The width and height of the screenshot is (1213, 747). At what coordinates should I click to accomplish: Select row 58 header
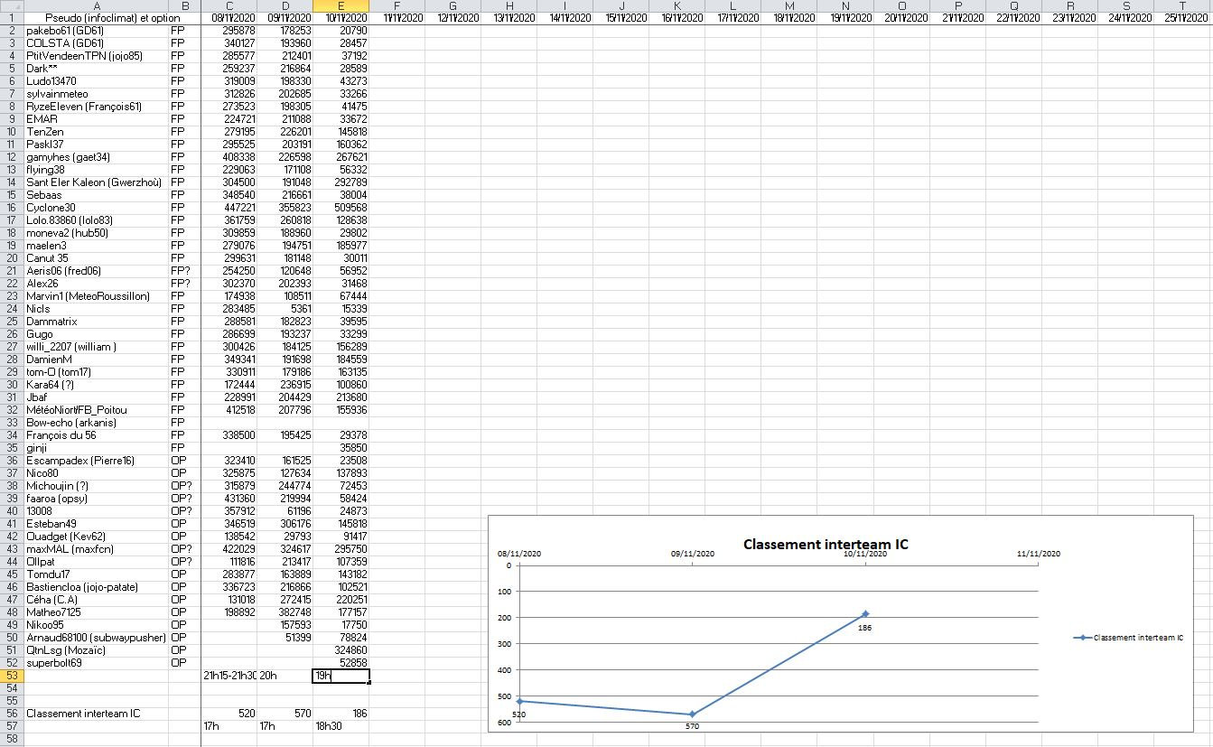pyautogui.click(x=10, y=738)
